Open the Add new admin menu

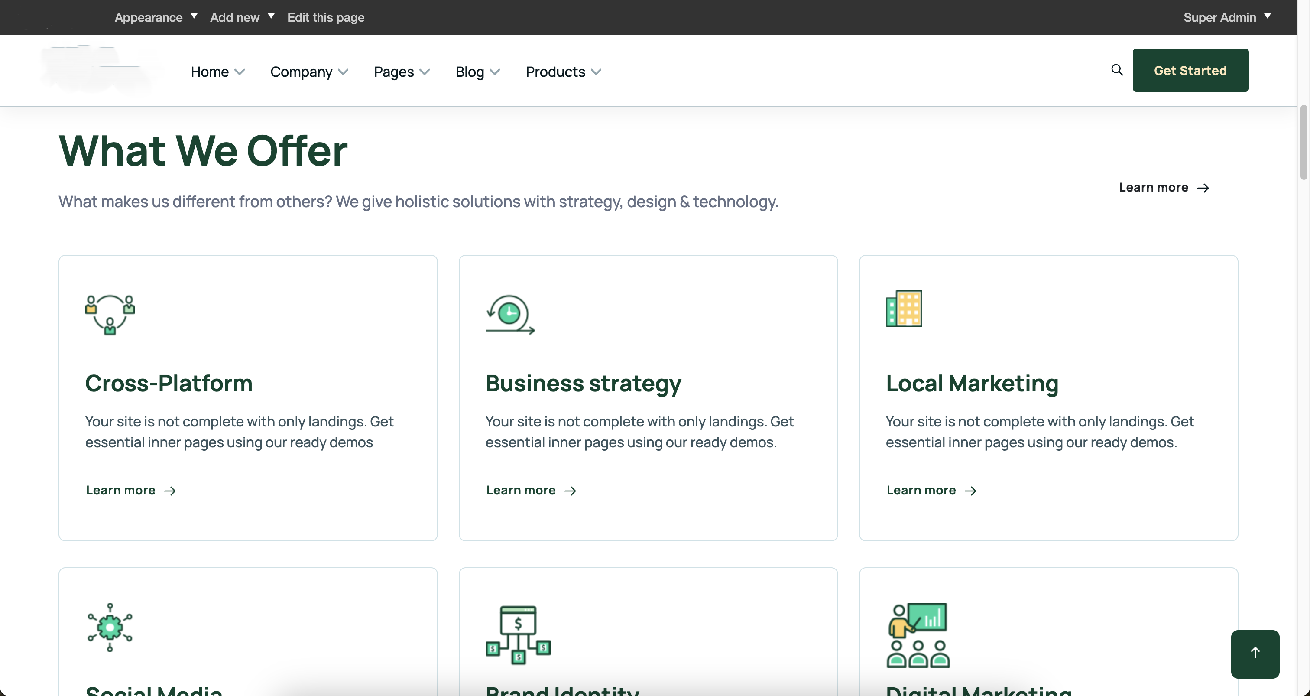tap(242, 17)
